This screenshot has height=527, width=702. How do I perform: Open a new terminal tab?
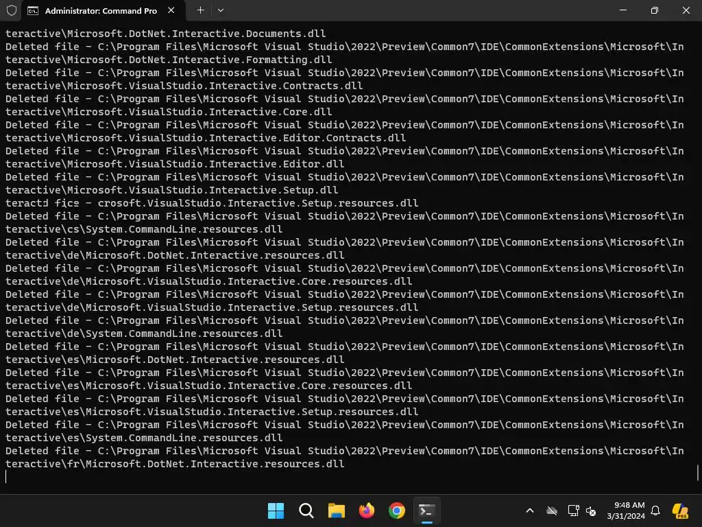pyautogui.click(x=201, y=10)
